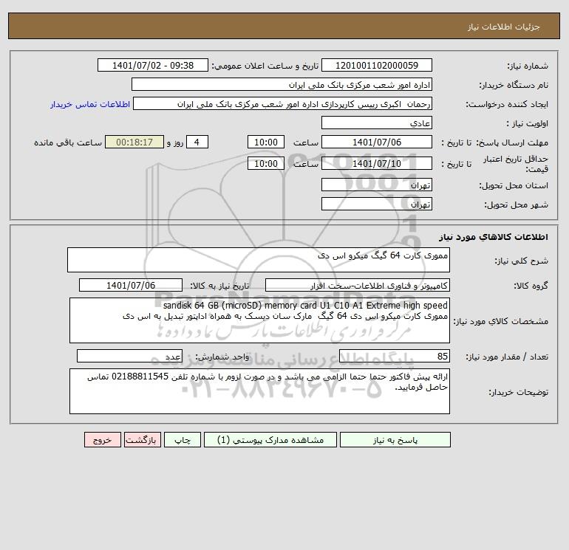Click the جزئیات اطلاعات نیاز header title
The width and height of the screenshot is (569, 550).
[x=504, y=27]
